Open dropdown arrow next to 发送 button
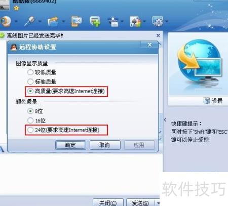Screen dimensions: 228x206 click(158, 203)
